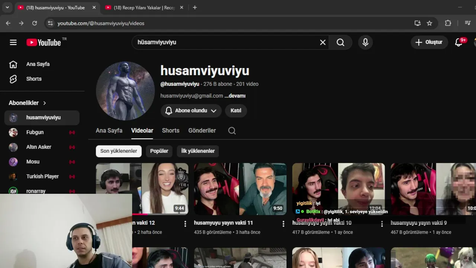Click the Oluştur create button
476x268 pixels.
429,42
